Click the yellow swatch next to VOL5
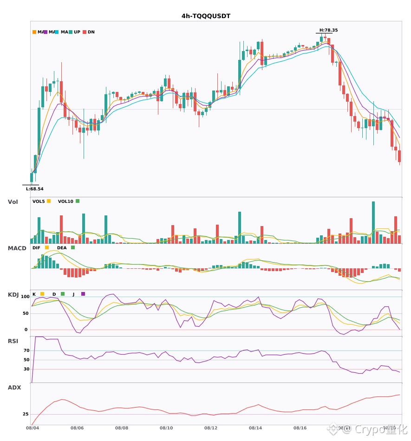 [49, 201]
